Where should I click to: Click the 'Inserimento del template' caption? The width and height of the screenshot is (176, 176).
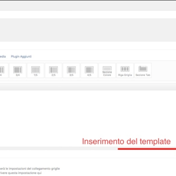click(x=126, y=142)
